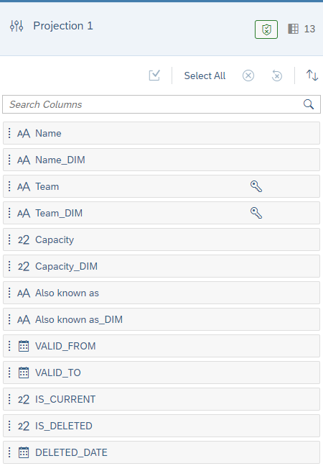Click the key icon on Team row
The height and width of the screenshot is (466, 323).
click(x=256, y=186)
